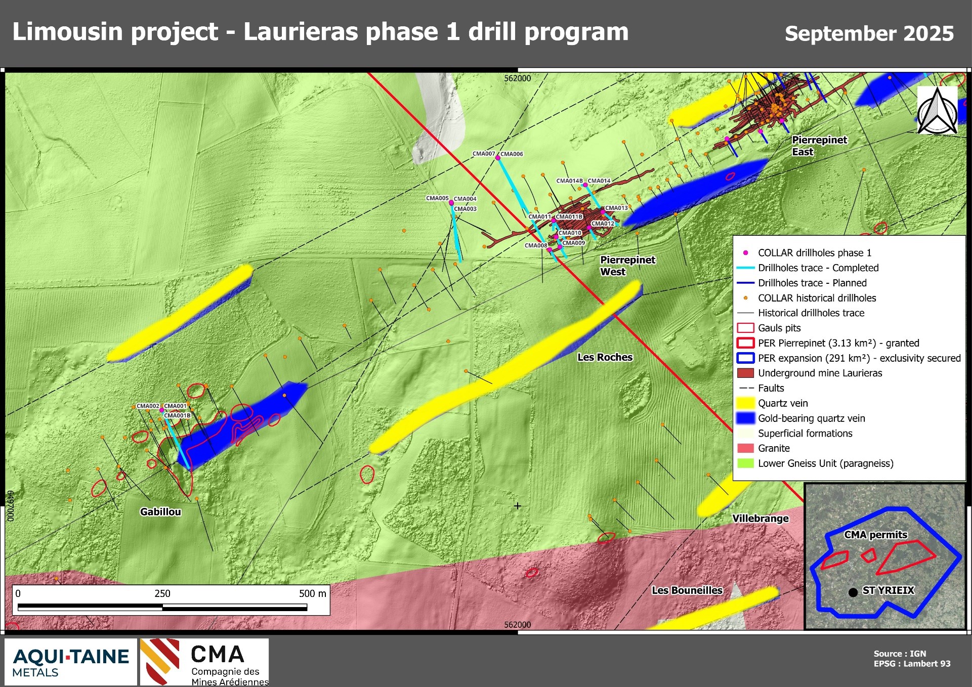Click the September 2025 date heading
The width and height of the screenshot is (972, 687).
point(869,33)
